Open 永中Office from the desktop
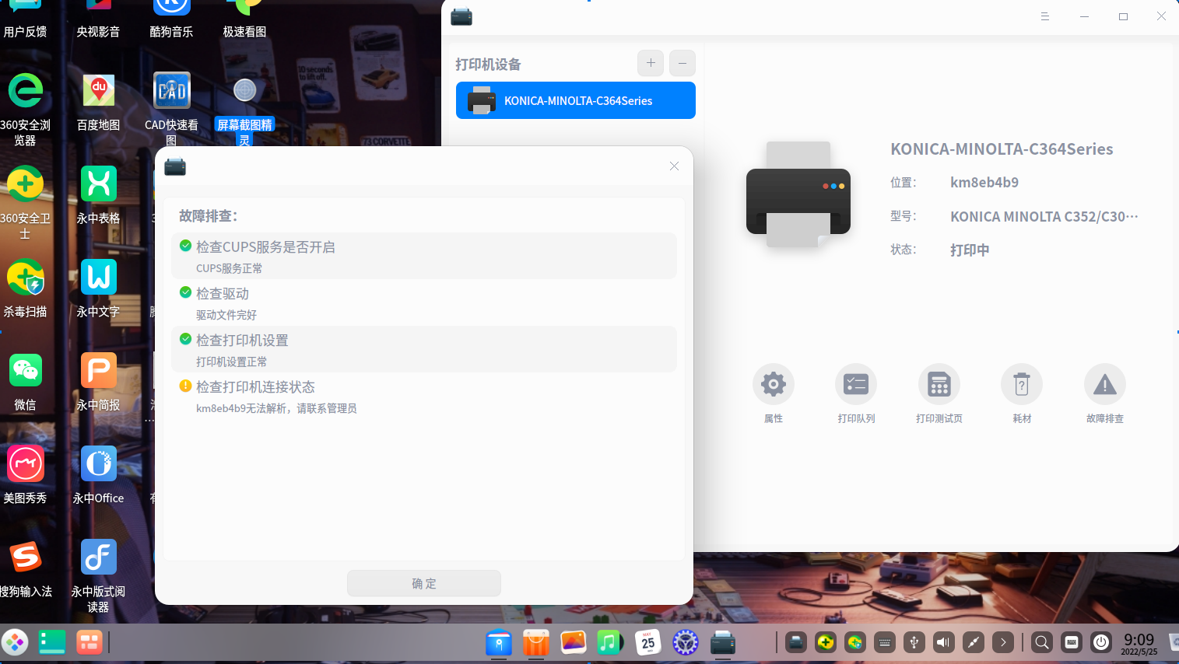This screenshot has width=1179, height=664. (98, 463)
